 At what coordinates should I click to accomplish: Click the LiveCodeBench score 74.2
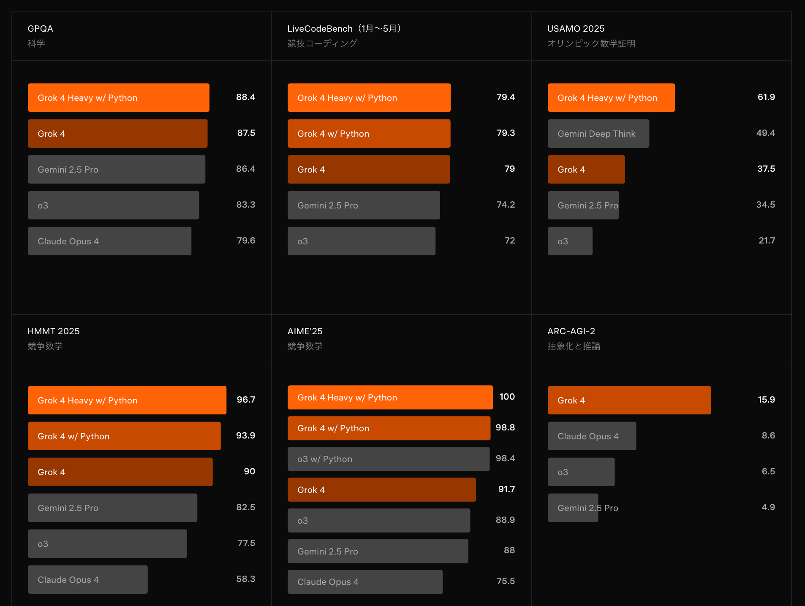(x=506, y=205)
